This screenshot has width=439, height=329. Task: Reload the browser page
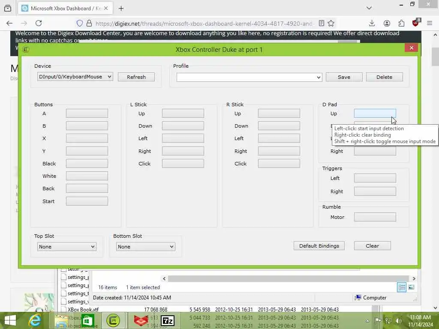coord(39,23)
